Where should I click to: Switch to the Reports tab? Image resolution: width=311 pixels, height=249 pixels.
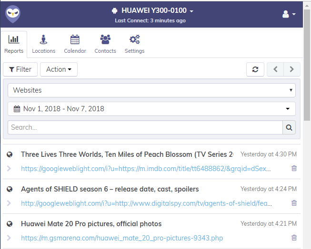14,44
